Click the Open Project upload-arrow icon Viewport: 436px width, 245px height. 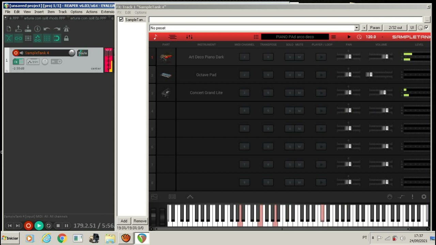click(x=18, y=29)
